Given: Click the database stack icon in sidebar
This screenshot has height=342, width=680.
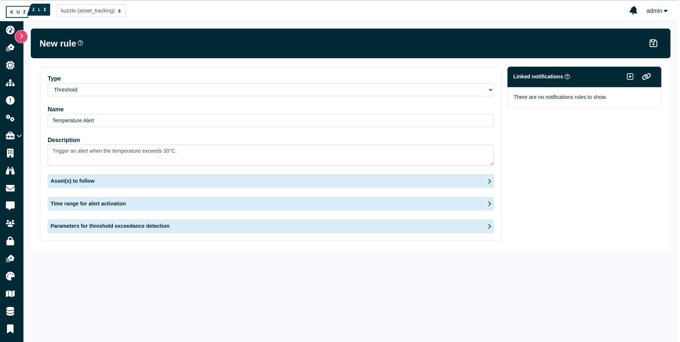Looking at the screenshot, I should (10, 311).
